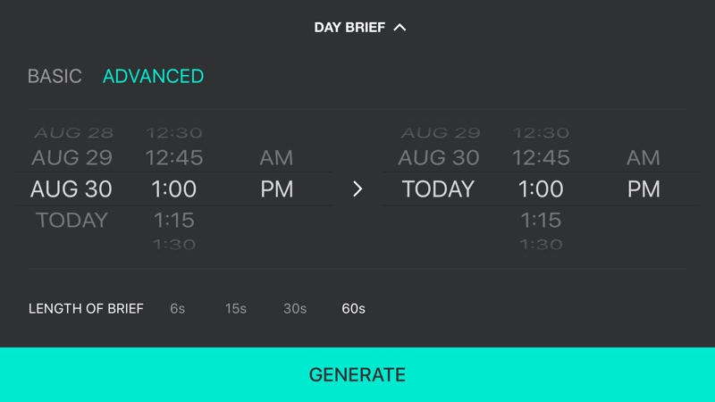Switch start time to AM
Viewport: 715px width, 402px height.
click(276, 158)
